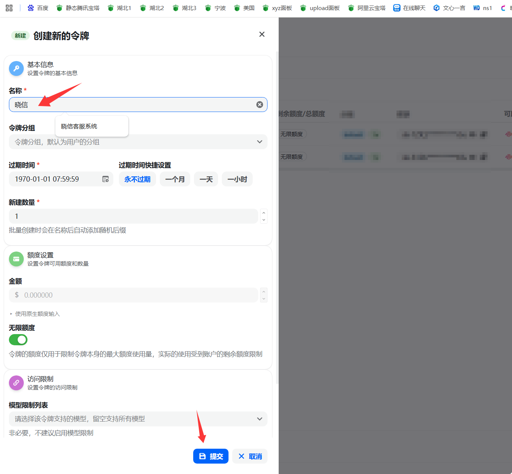Viewport: 512px width, 474px height.
Task: Open the calendar picker icon in 过期时间
Action: 106,179
